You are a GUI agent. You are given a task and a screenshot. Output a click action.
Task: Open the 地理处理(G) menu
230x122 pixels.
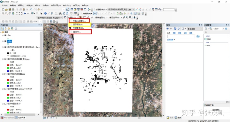click(x=56, y=5)
